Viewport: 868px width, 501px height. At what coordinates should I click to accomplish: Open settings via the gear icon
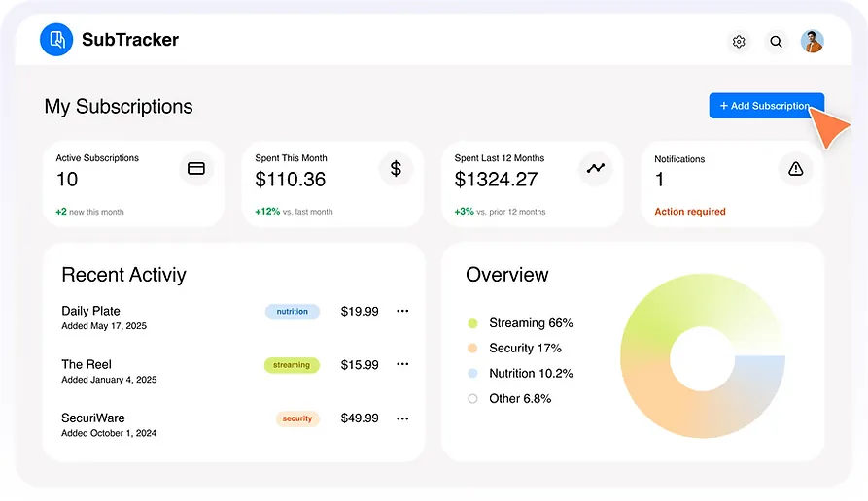[739, 42]
